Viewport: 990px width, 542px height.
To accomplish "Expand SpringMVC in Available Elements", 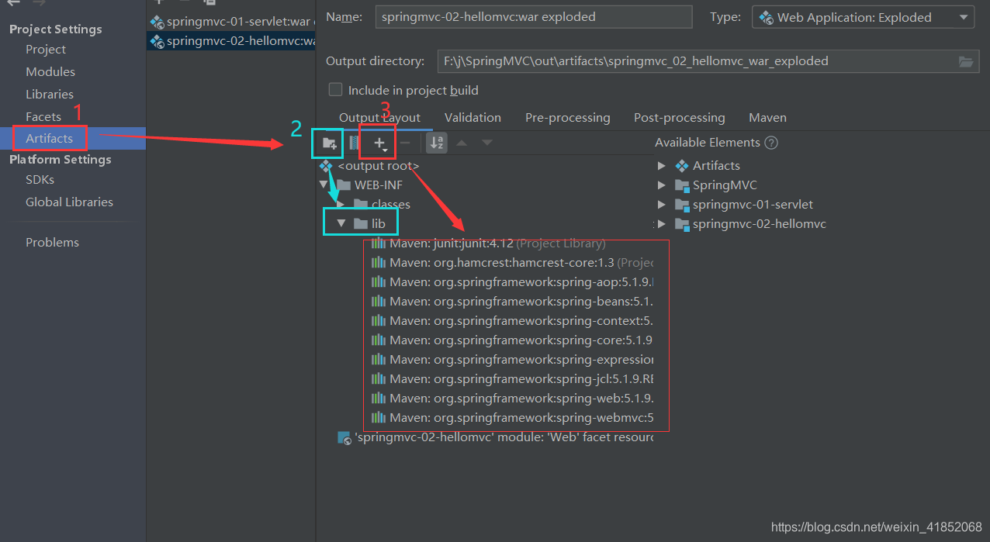I will (662, 185).
